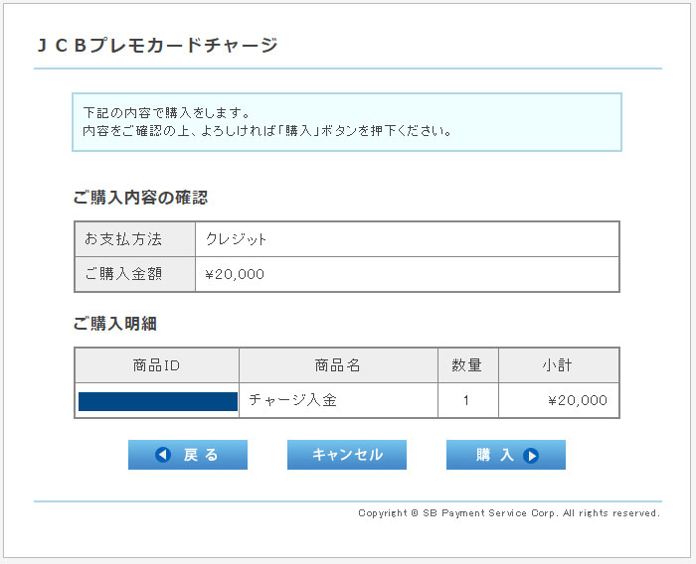Click the redacted product ID cell
Viewport: 696px width, 564px height.
click(x=157, y=401)
